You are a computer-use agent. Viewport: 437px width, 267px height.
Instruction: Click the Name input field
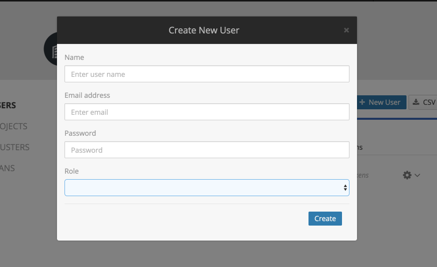207,74
